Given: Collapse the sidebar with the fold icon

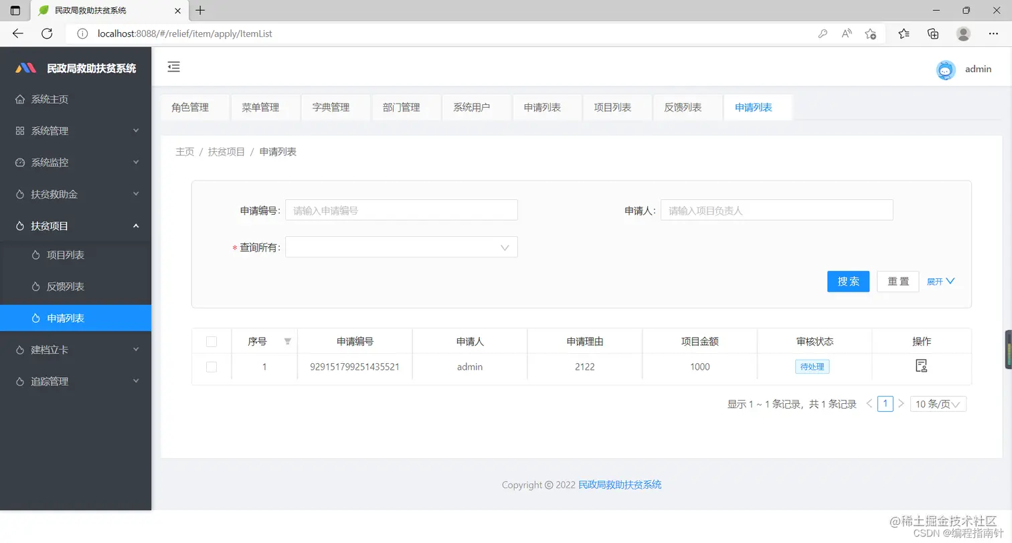Looking at the screenshot, I should tap(173, 66).
